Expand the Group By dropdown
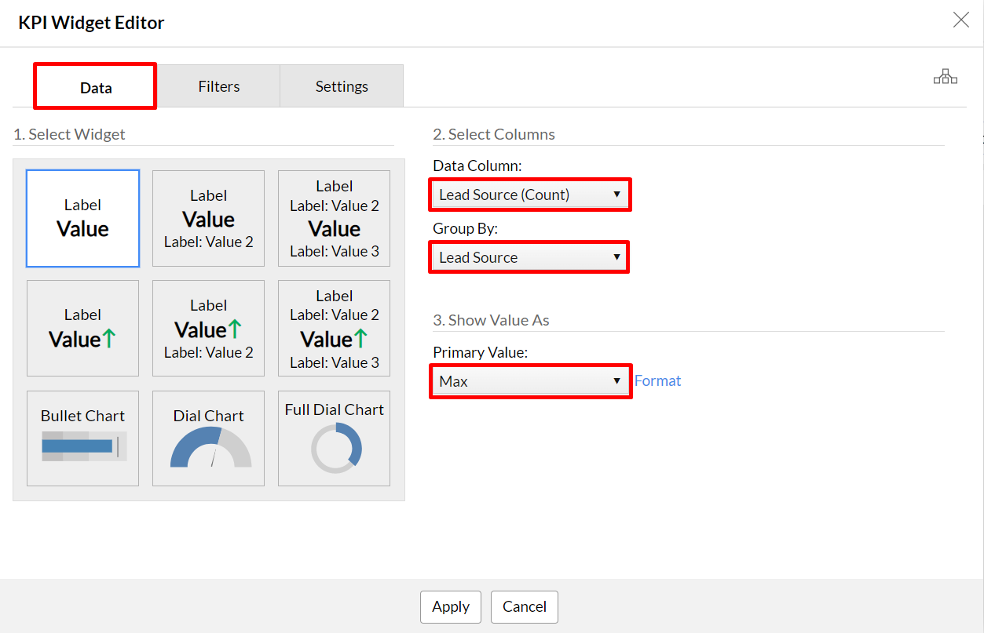The image size is (984, 633). coord(530,257)
